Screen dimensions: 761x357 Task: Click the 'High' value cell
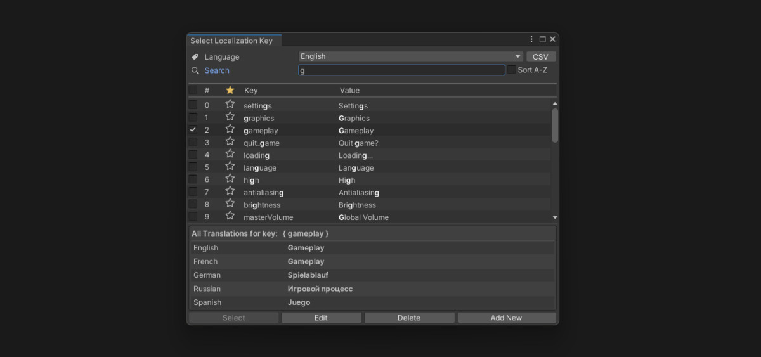point(346,180)
